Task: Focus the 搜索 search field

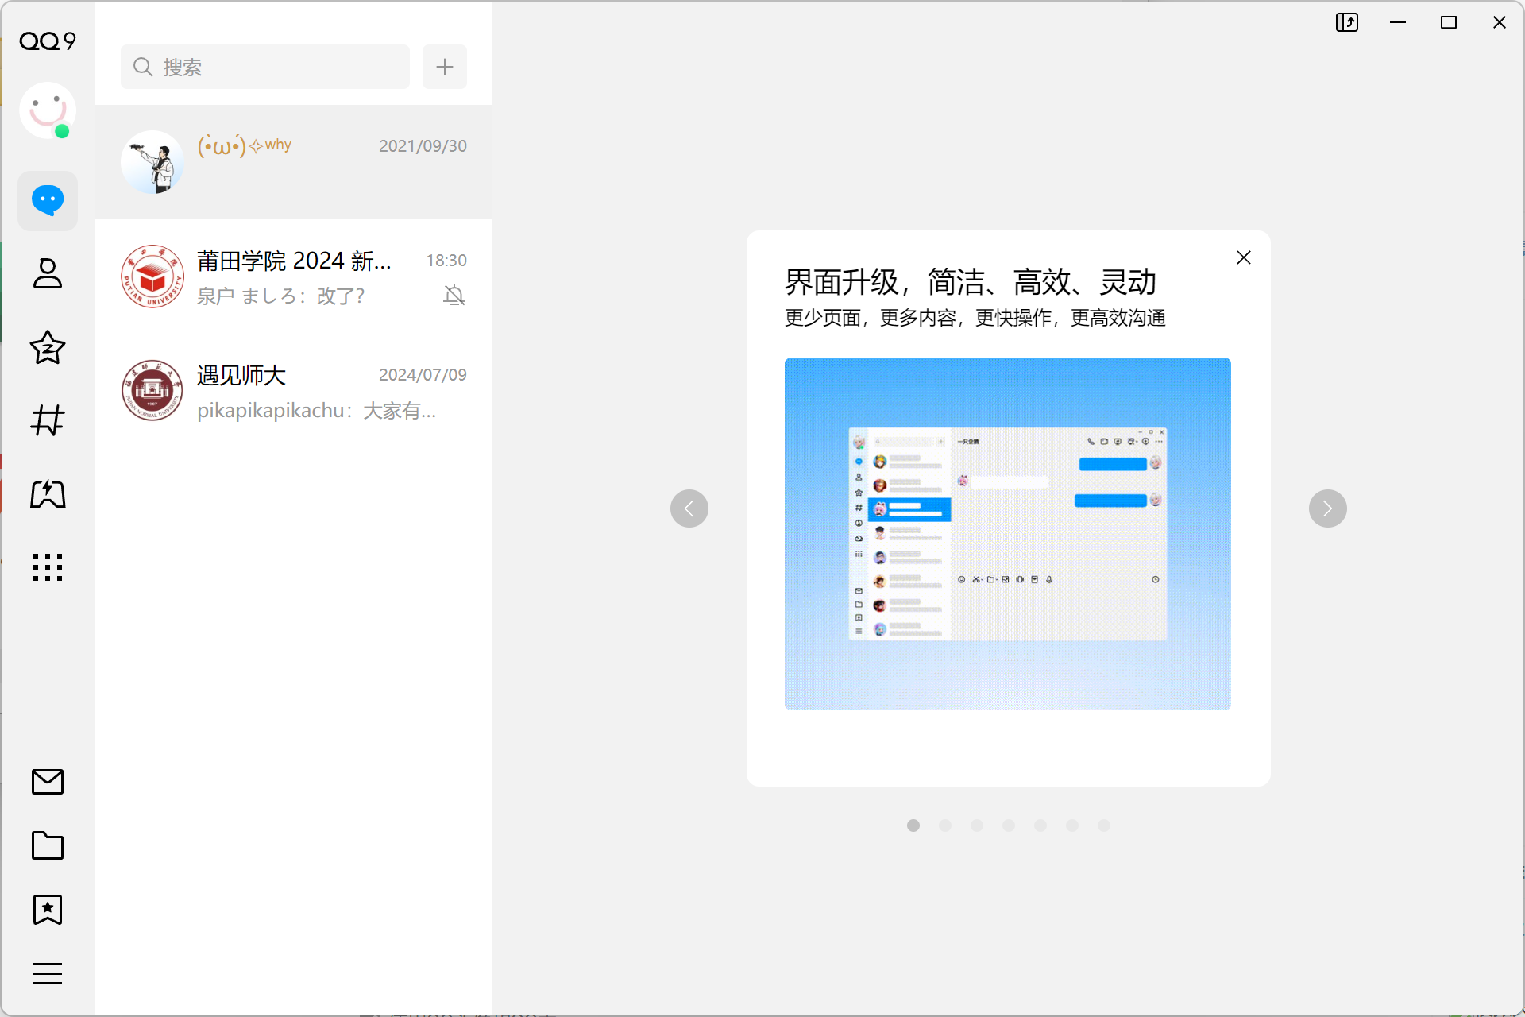Action: 265,67
